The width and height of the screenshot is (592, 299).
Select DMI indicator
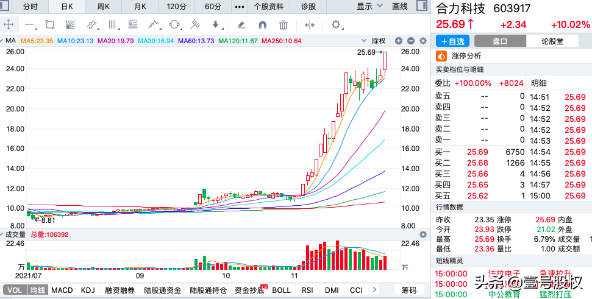point(332,290)
